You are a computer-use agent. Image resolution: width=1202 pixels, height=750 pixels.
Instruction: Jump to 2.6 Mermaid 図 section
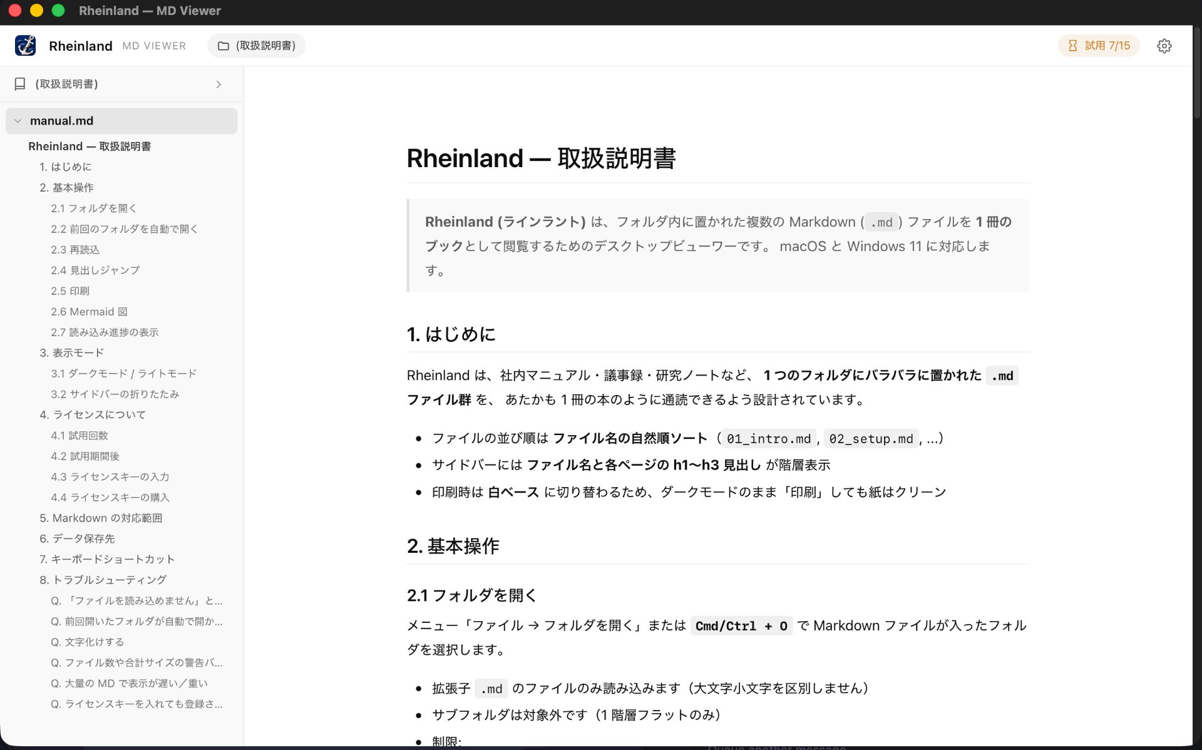coord(89,311)
